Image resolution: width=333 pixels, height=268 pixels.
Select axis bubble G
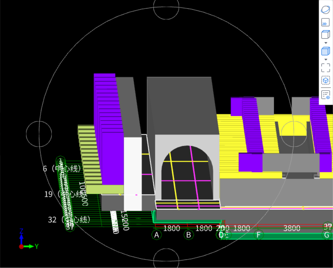[327, 235]
